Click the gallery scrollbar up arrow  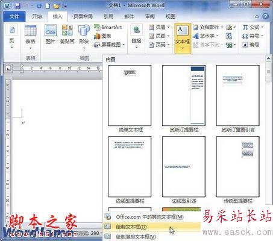[x=268, y=58]
